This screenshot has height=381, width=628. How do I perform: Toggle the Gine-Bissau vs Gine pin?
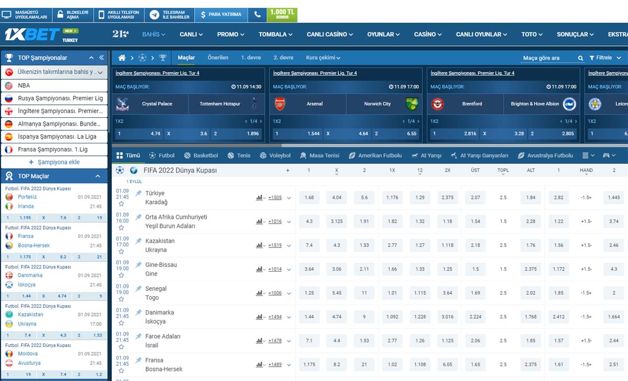pyautogui.click(x=138, y=265)
